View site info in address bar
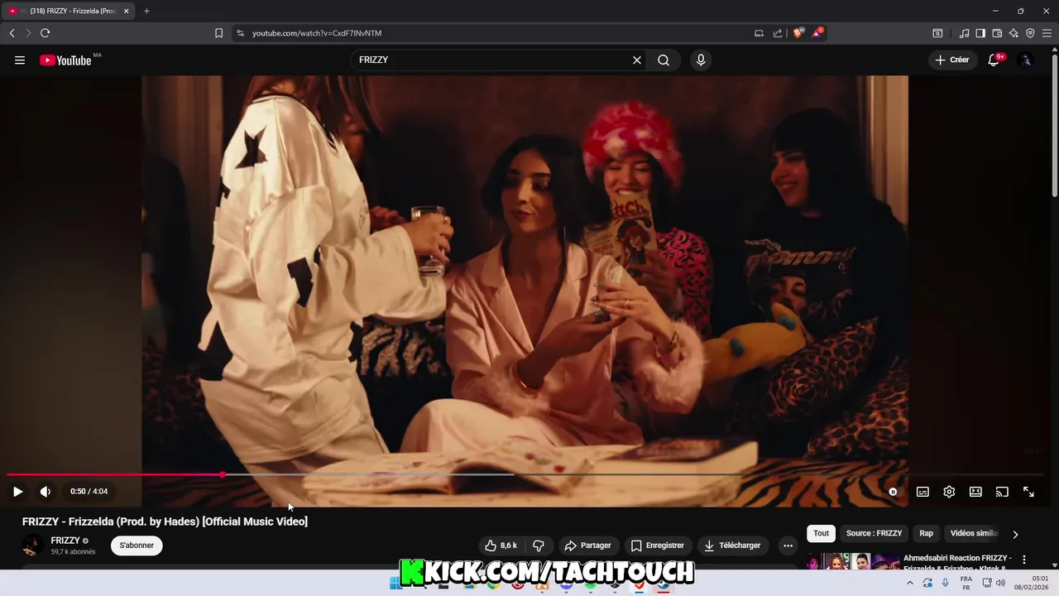This screenshot has width=1059, height=596. tap(240, 33)
